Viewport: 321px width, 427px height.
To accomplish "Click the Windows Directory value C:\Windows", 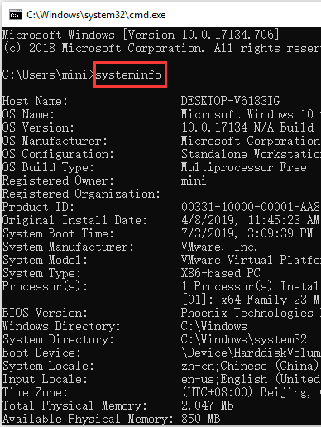I will click(x=214, y=326).
